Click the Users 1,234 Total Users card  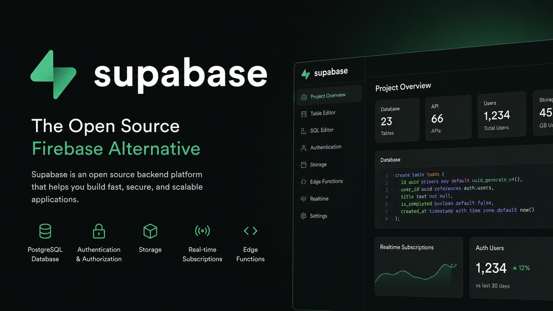coord(502,115)
